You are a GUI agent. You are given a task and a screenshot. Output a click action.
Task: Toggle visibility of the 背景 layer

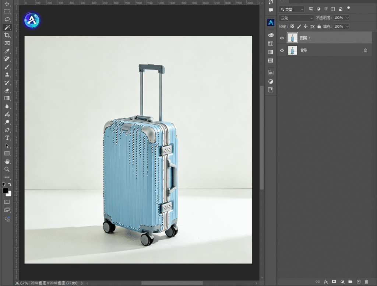pyautogui.click(x=282, y=50)
